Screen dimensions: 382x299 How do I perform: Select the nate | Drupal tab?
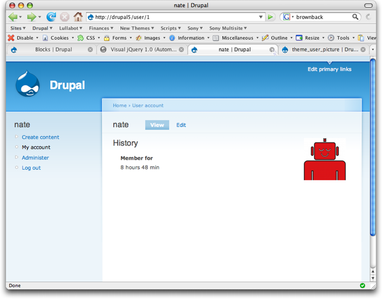pyautogui.click(x=234, y=50)
